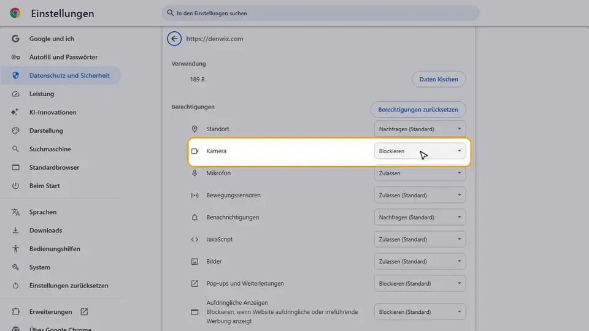Screen dimensions: 589x331
Task: Click the Daten löschen button
Action: coord(439,79)
